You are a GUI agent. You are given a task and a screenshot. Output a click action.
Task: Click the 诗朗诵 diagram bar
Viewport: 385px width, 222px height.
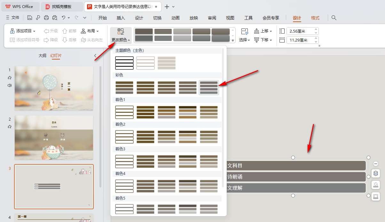[296, 177]
